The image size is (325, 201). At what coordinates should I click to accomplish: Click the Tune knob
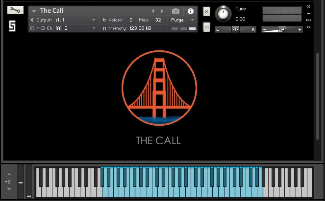(223, 14)
